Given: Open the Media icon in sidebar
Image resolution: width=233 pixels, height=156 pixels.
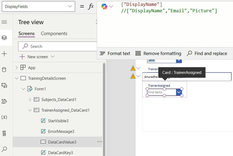Looking at the screenshot, I should pos(4,86).
